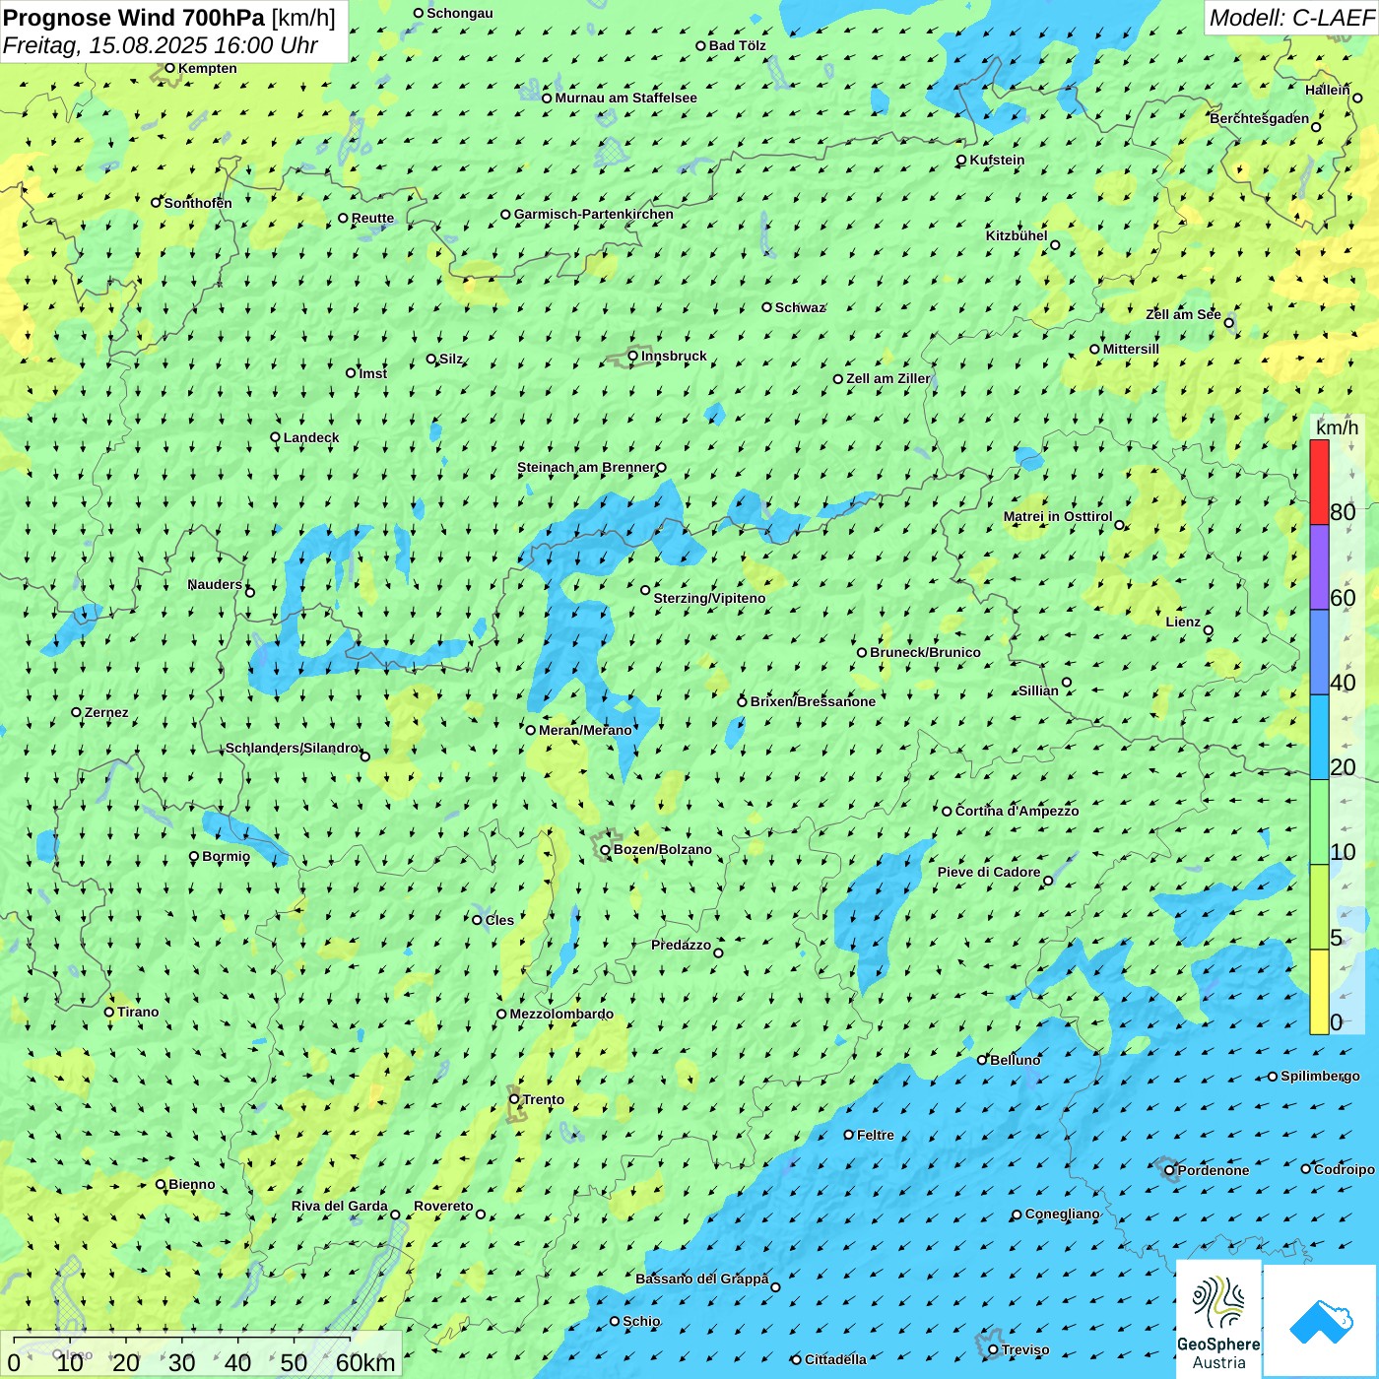The image size is (1379, 1379).
Task: Click the Belluno city label
Action: [x=1015, y=1060]
